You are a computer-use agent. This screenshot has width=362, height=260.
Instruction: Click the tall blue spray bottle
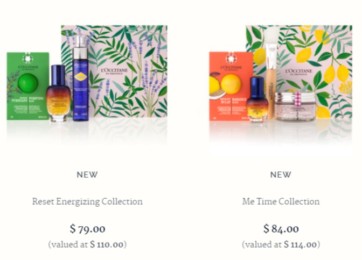[80, 78]
